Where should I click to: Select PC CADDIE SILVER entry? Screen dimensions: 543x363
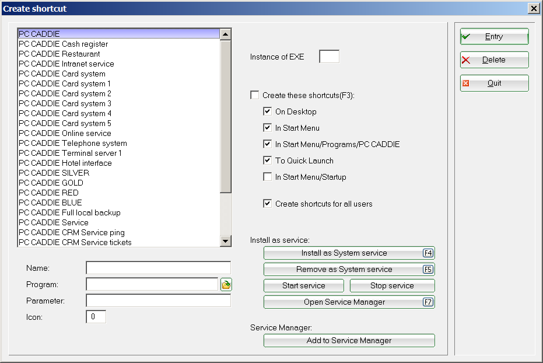[x=119, y=173]
